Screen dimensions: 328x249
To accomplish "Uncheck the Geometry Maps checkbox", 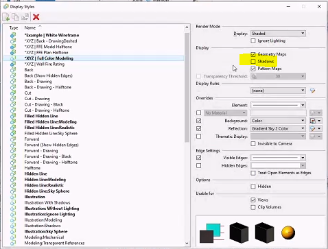I will (x=253, y=54).
